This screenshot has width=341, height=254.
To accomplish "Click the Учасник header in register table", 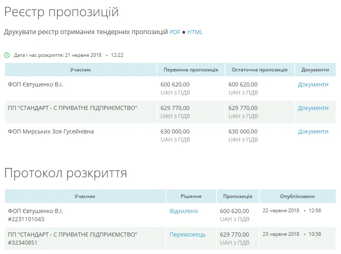I will tap(81, 70).
